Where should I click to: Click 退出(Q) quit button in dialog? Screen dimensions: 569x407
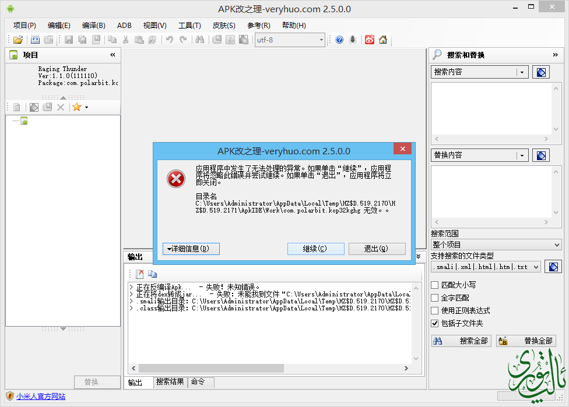(x=377, y=249)
